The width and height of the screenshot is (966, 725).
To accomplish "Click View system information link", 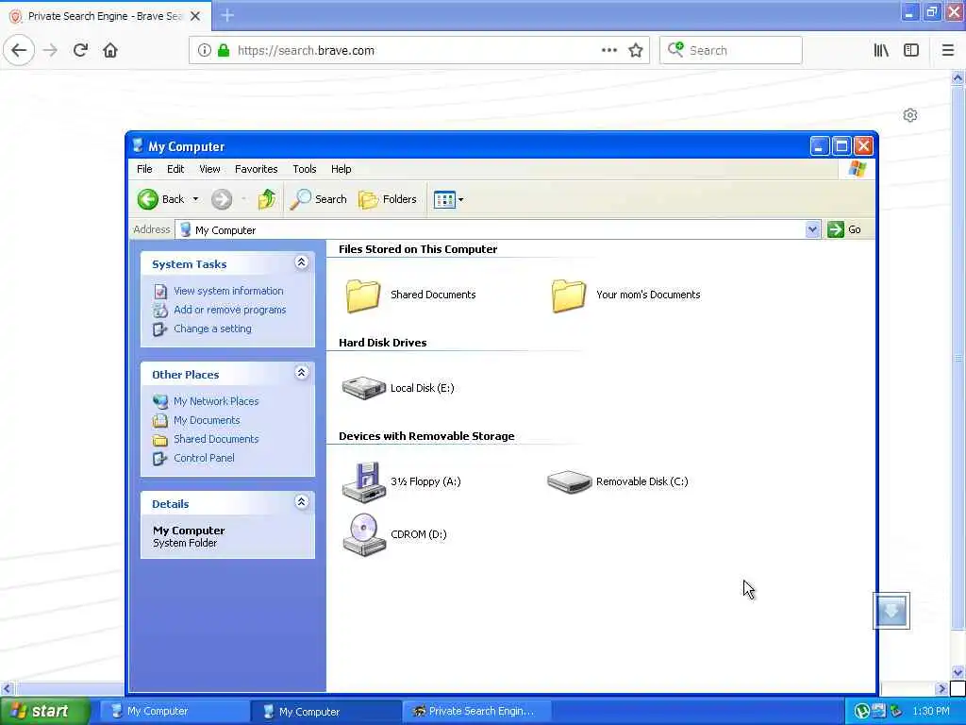I will (228, 291).
